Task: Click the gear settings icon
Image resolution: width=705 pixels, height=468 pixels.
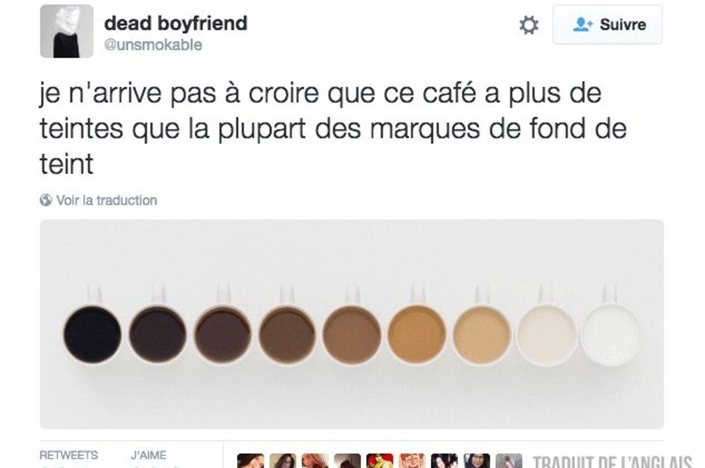Action: (528, 25)
